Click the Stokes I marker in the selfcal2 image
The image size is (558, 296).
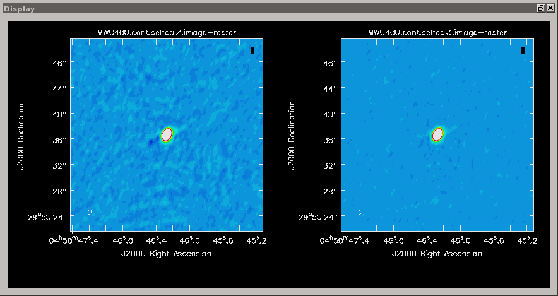click(x=252, y=50)
